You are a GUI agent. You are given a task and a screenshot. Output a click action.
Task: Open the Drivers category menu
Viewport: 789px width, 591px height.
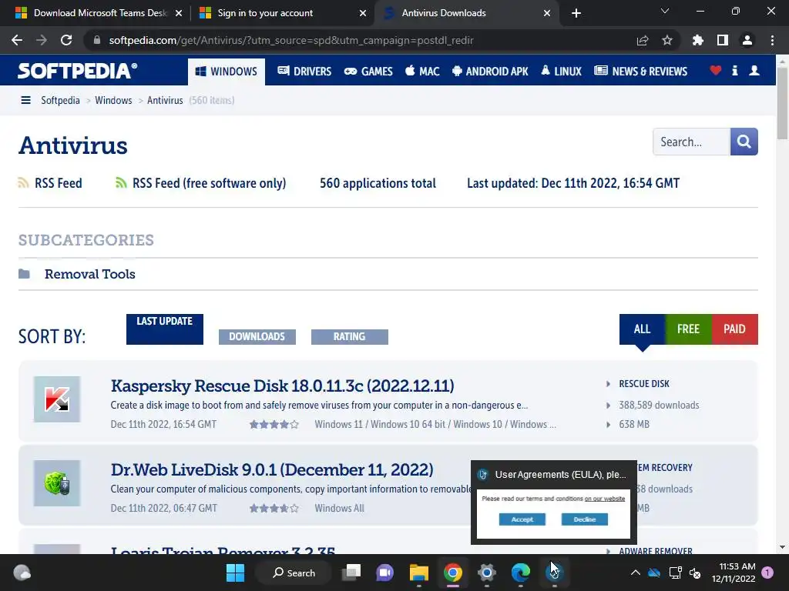(304, 72)
